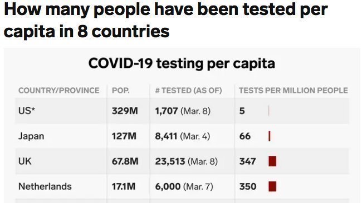Click the red bar for UK tests

272,161
